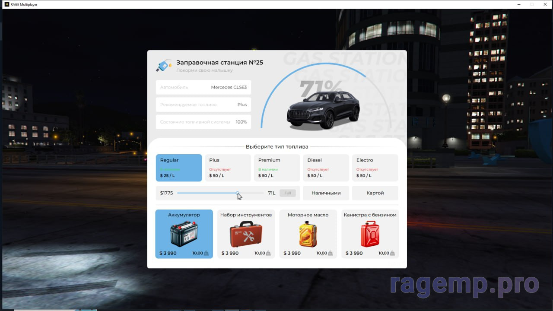The height and width of the screenshot is (311, 553).
Task: Choose the Diesel fuel option
Action: click(x=326, y=168)
